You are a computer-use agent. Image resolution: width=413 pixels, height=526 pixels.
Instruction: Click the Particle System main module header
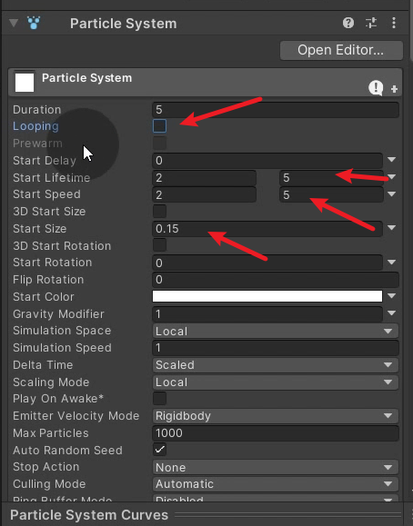click(x=205, y=82)
